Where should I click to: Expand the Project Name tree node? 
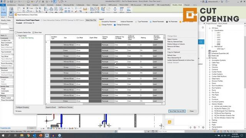coord(17,36)
